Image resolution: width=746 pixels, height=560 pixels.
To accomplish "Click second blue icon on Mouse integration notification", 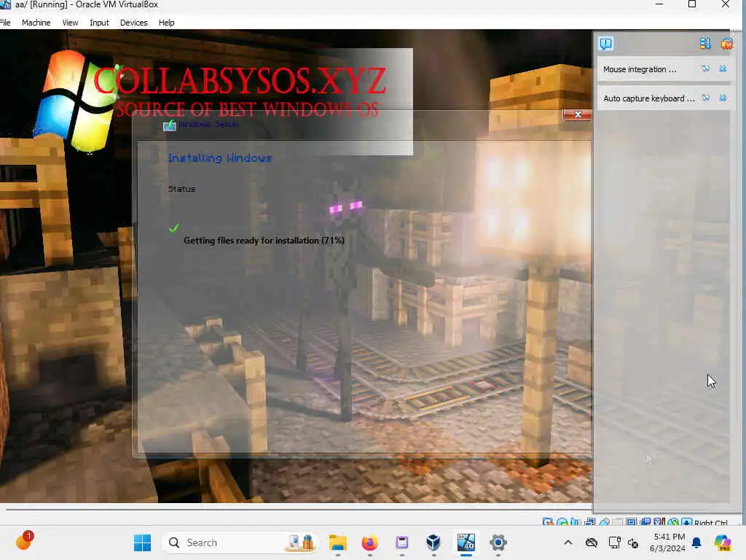I will 723,69.
